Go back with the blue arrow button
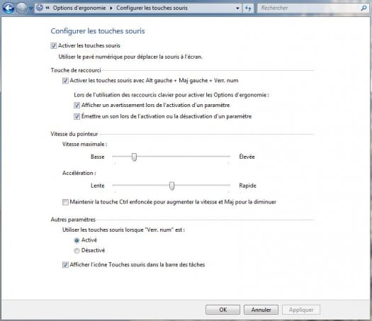 pyautogui.click(x=9, y=9)
